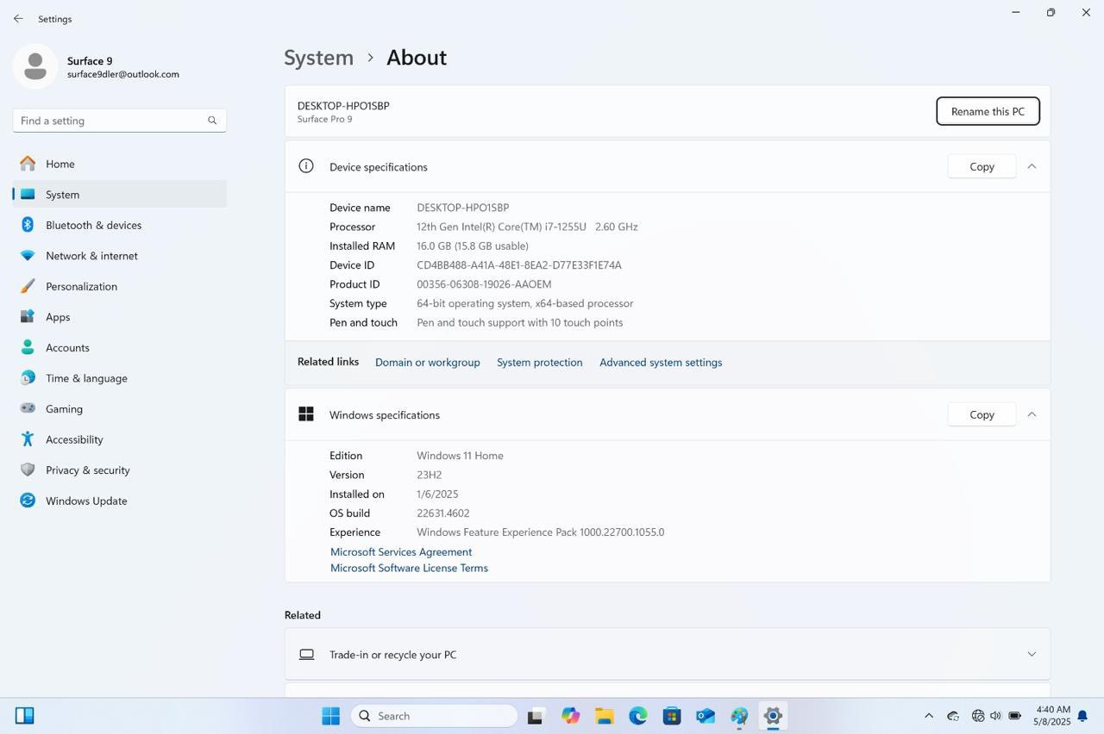
Task: Open the clock showing 4:40 AM
Action: [x=1052, y=716]
